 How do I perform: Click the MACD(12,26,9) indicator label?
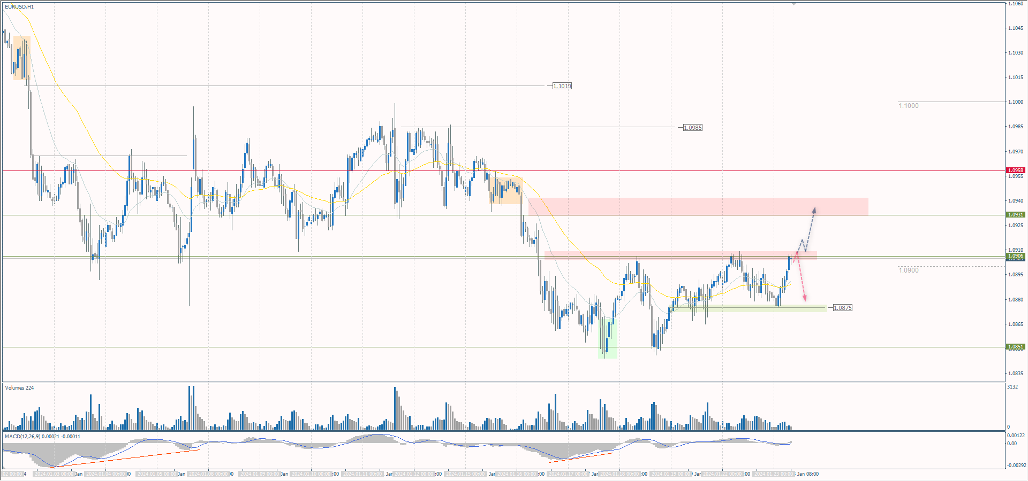[x=43, y=437]
